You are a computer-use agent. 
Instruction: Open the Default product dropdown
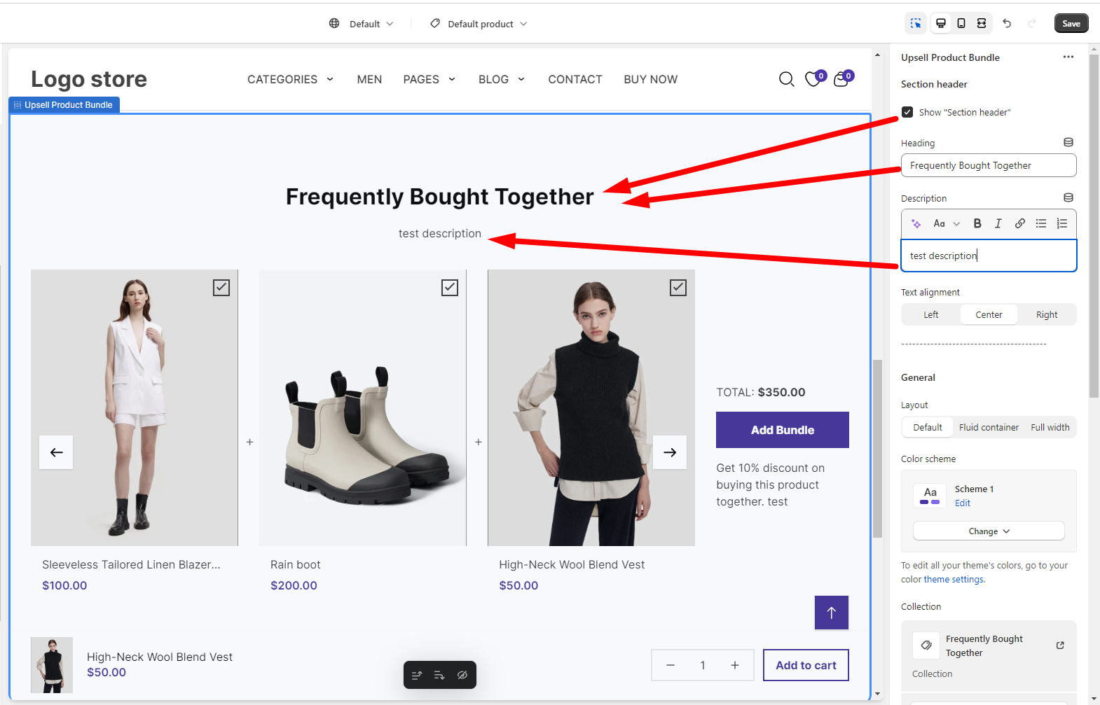coord(479,24)
